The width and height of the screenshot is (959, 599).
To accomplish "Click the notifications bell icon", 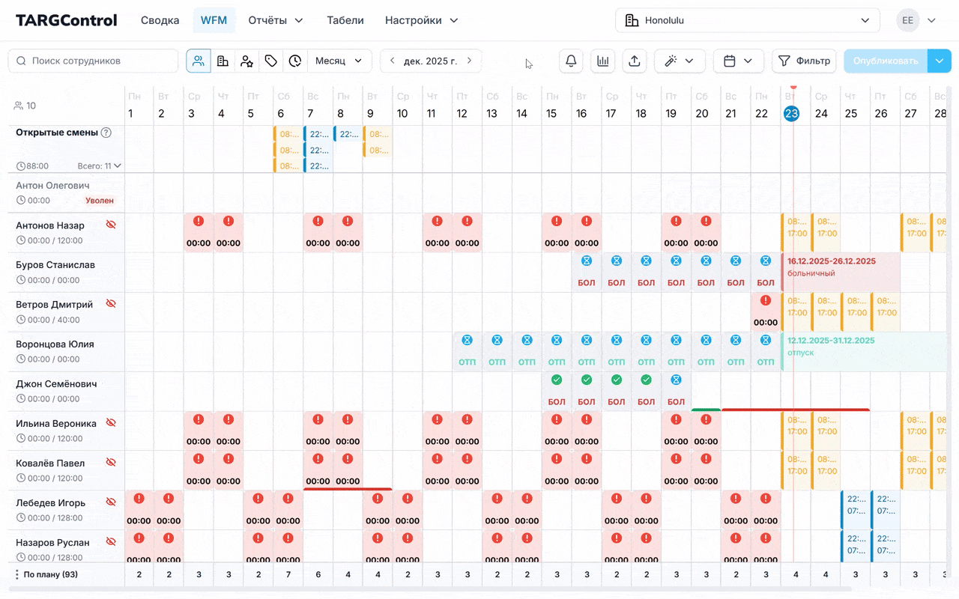I will [571, 61].
